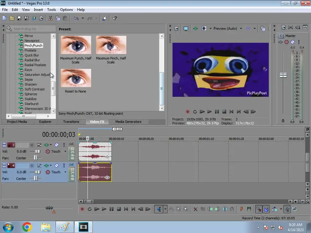Open the preview Overlays grid dropdown arrow
The height and width of the screenshot is (233, 311).
[x=255, y=29]
